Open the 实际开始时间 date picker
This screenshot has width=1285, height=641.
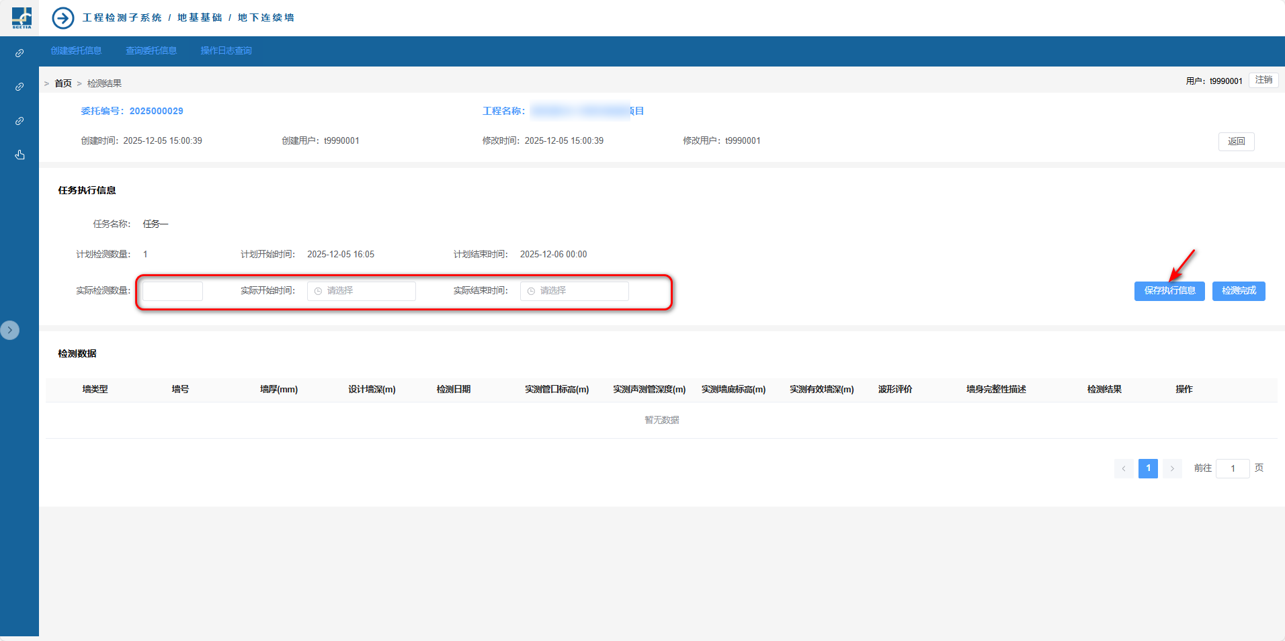[362, 291]
